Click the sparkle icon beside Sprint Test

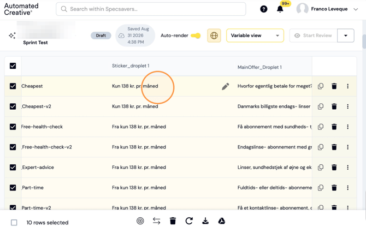tap(12, 35)
